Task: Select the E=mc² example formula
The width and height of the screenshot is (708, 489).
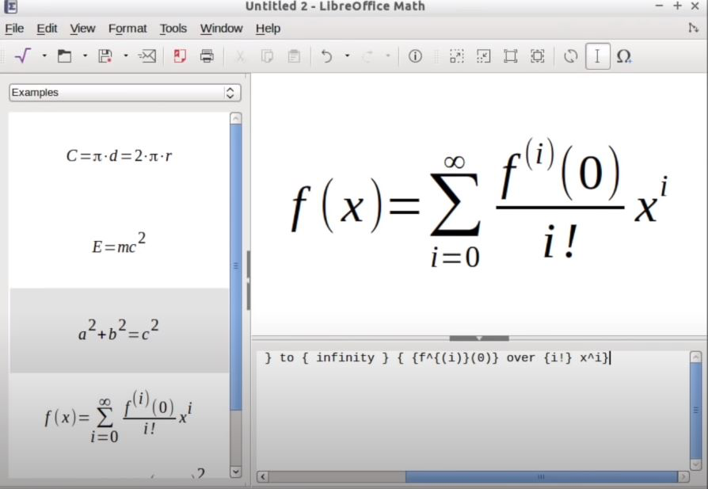Action: tap(119, 244)
